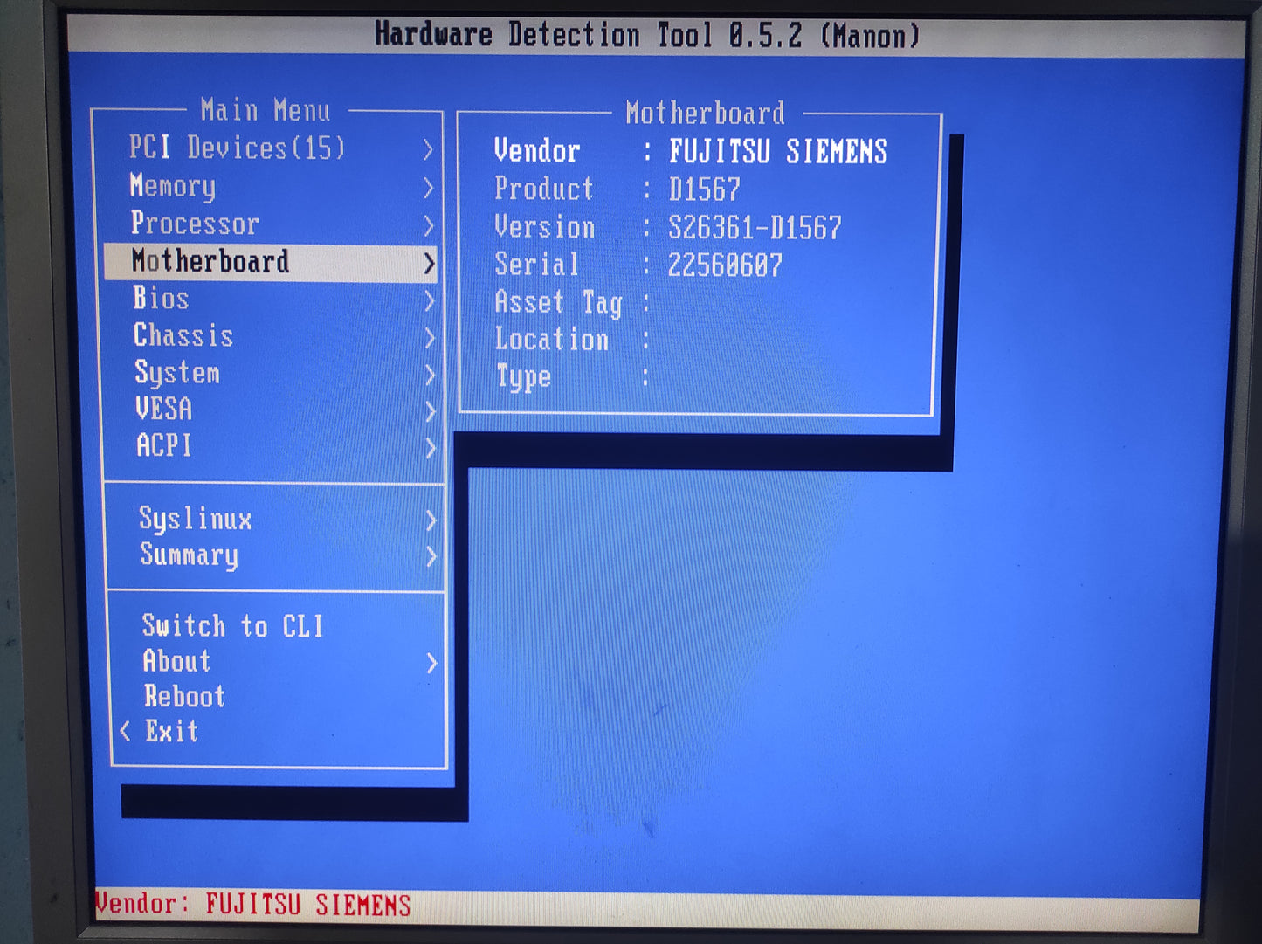Image resolution: width=1262 pixels, height=944 pixels.
Task: Click the arrow right of Memory
Action: click(x=428, y=188)
